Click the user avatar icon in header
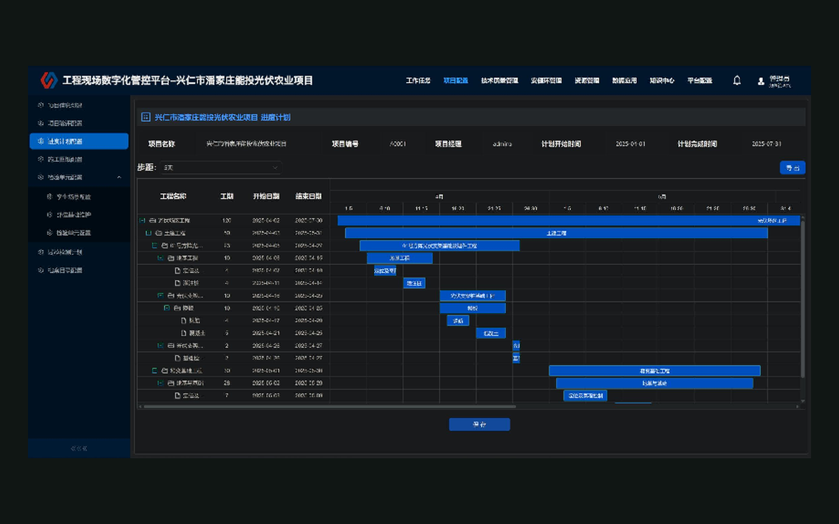This screenshot has height=524, width=839. coord(760,81)
